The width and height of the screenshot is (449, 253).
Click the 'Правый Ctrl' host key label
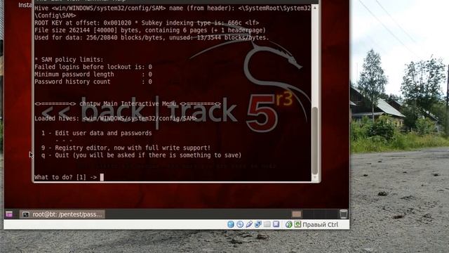321,225
